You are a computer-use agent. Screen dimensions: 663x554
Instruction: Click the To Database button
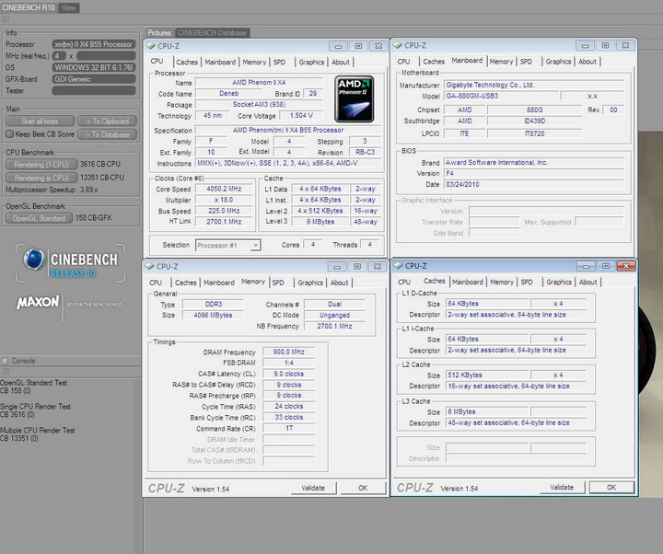[107, 134]
